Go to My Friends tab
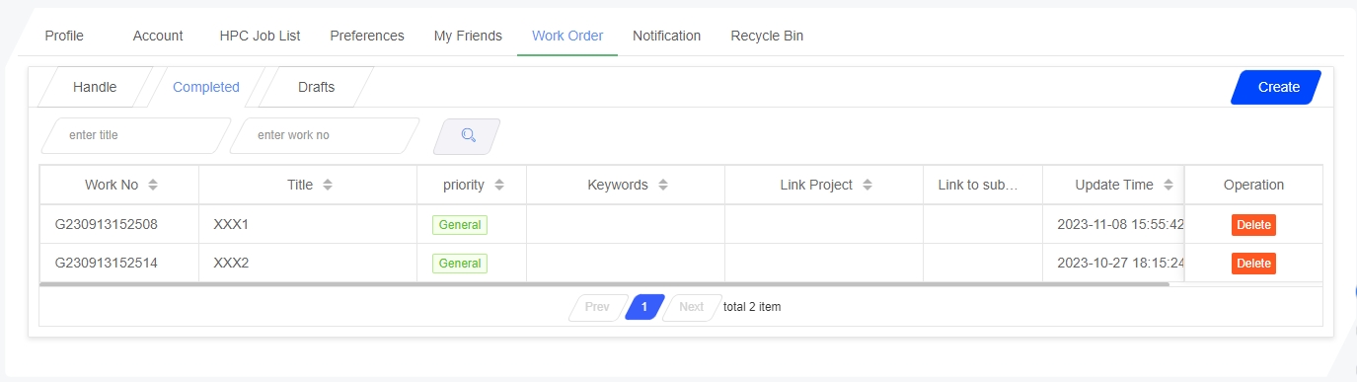The width and height of the screenshot is (1357, 382). (468, 36)
